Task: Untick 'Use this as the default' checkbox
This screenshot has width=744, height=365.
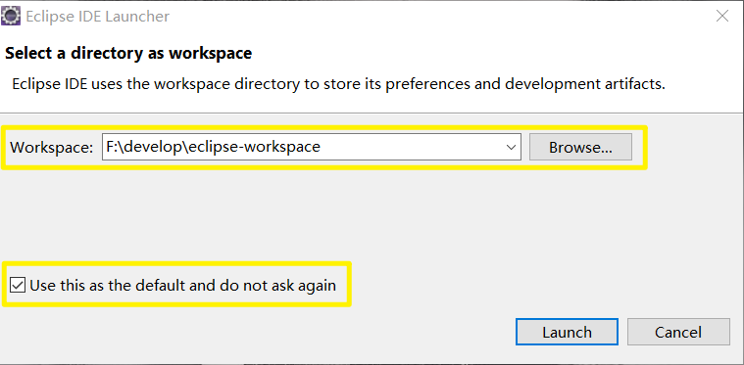Action: click(18, 286)
